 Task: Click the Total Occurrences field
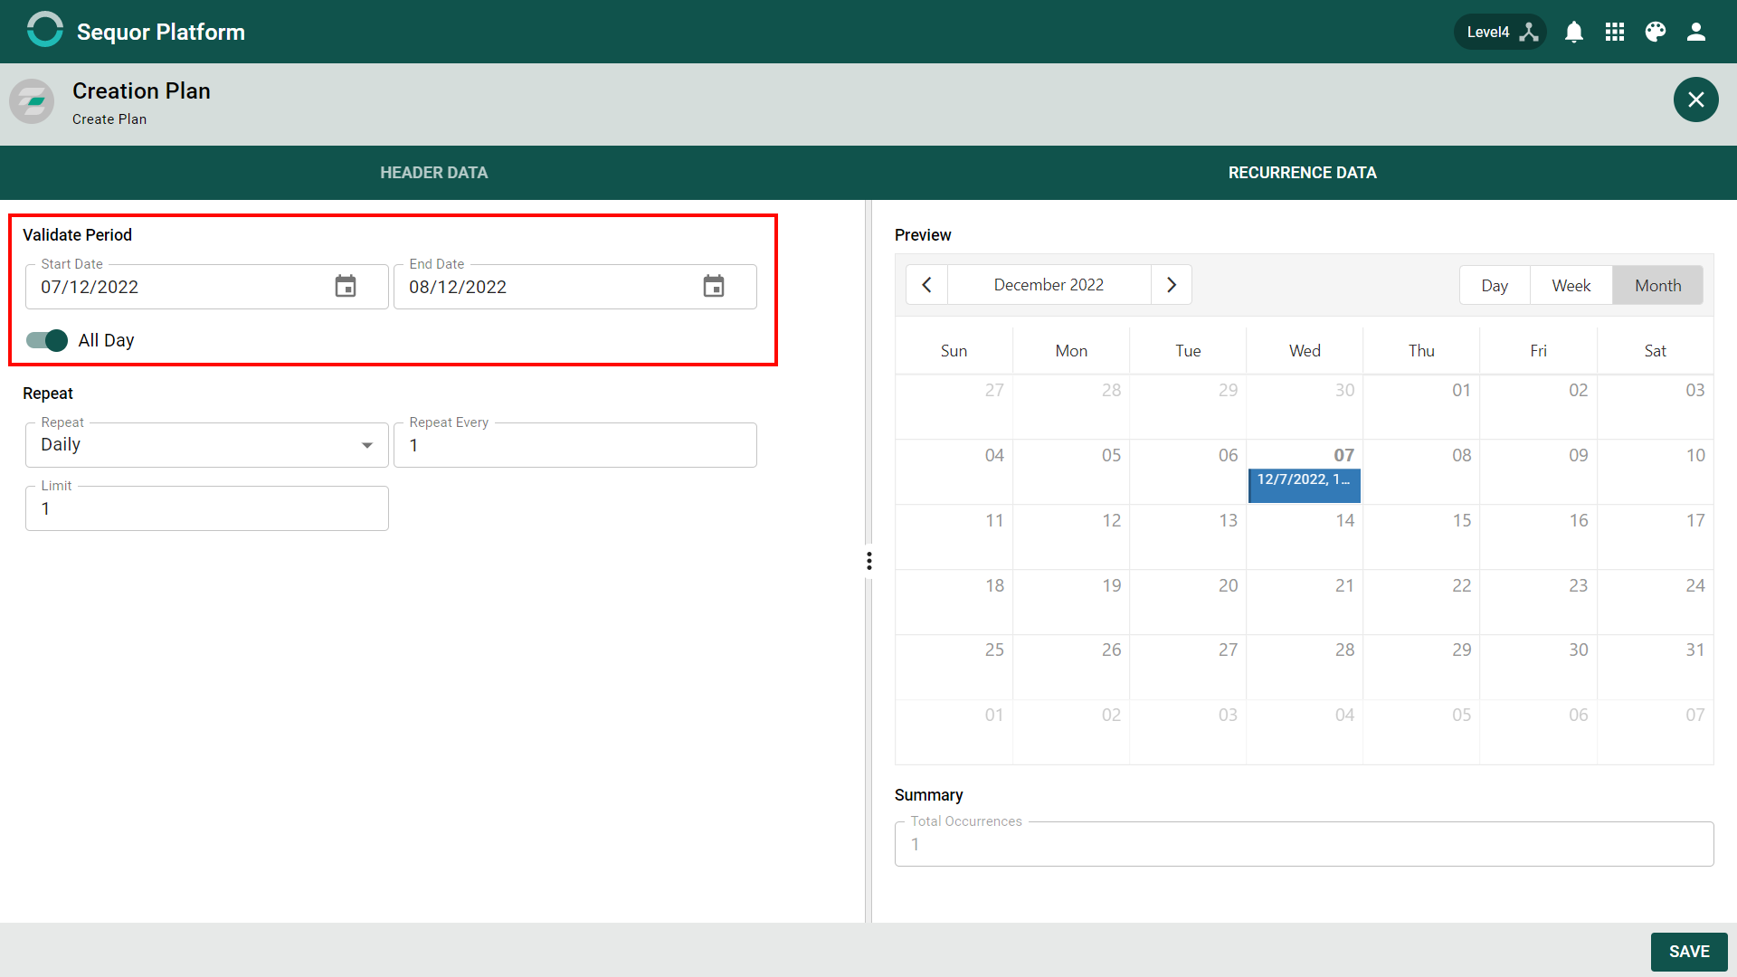click(1305, 844)
